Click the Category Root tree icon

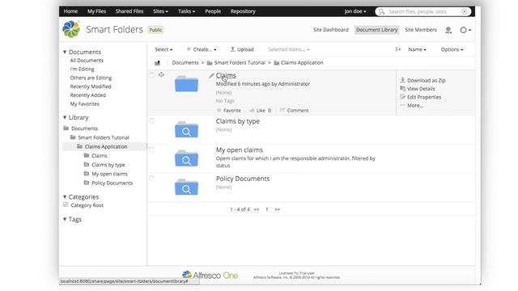[66, 205]
